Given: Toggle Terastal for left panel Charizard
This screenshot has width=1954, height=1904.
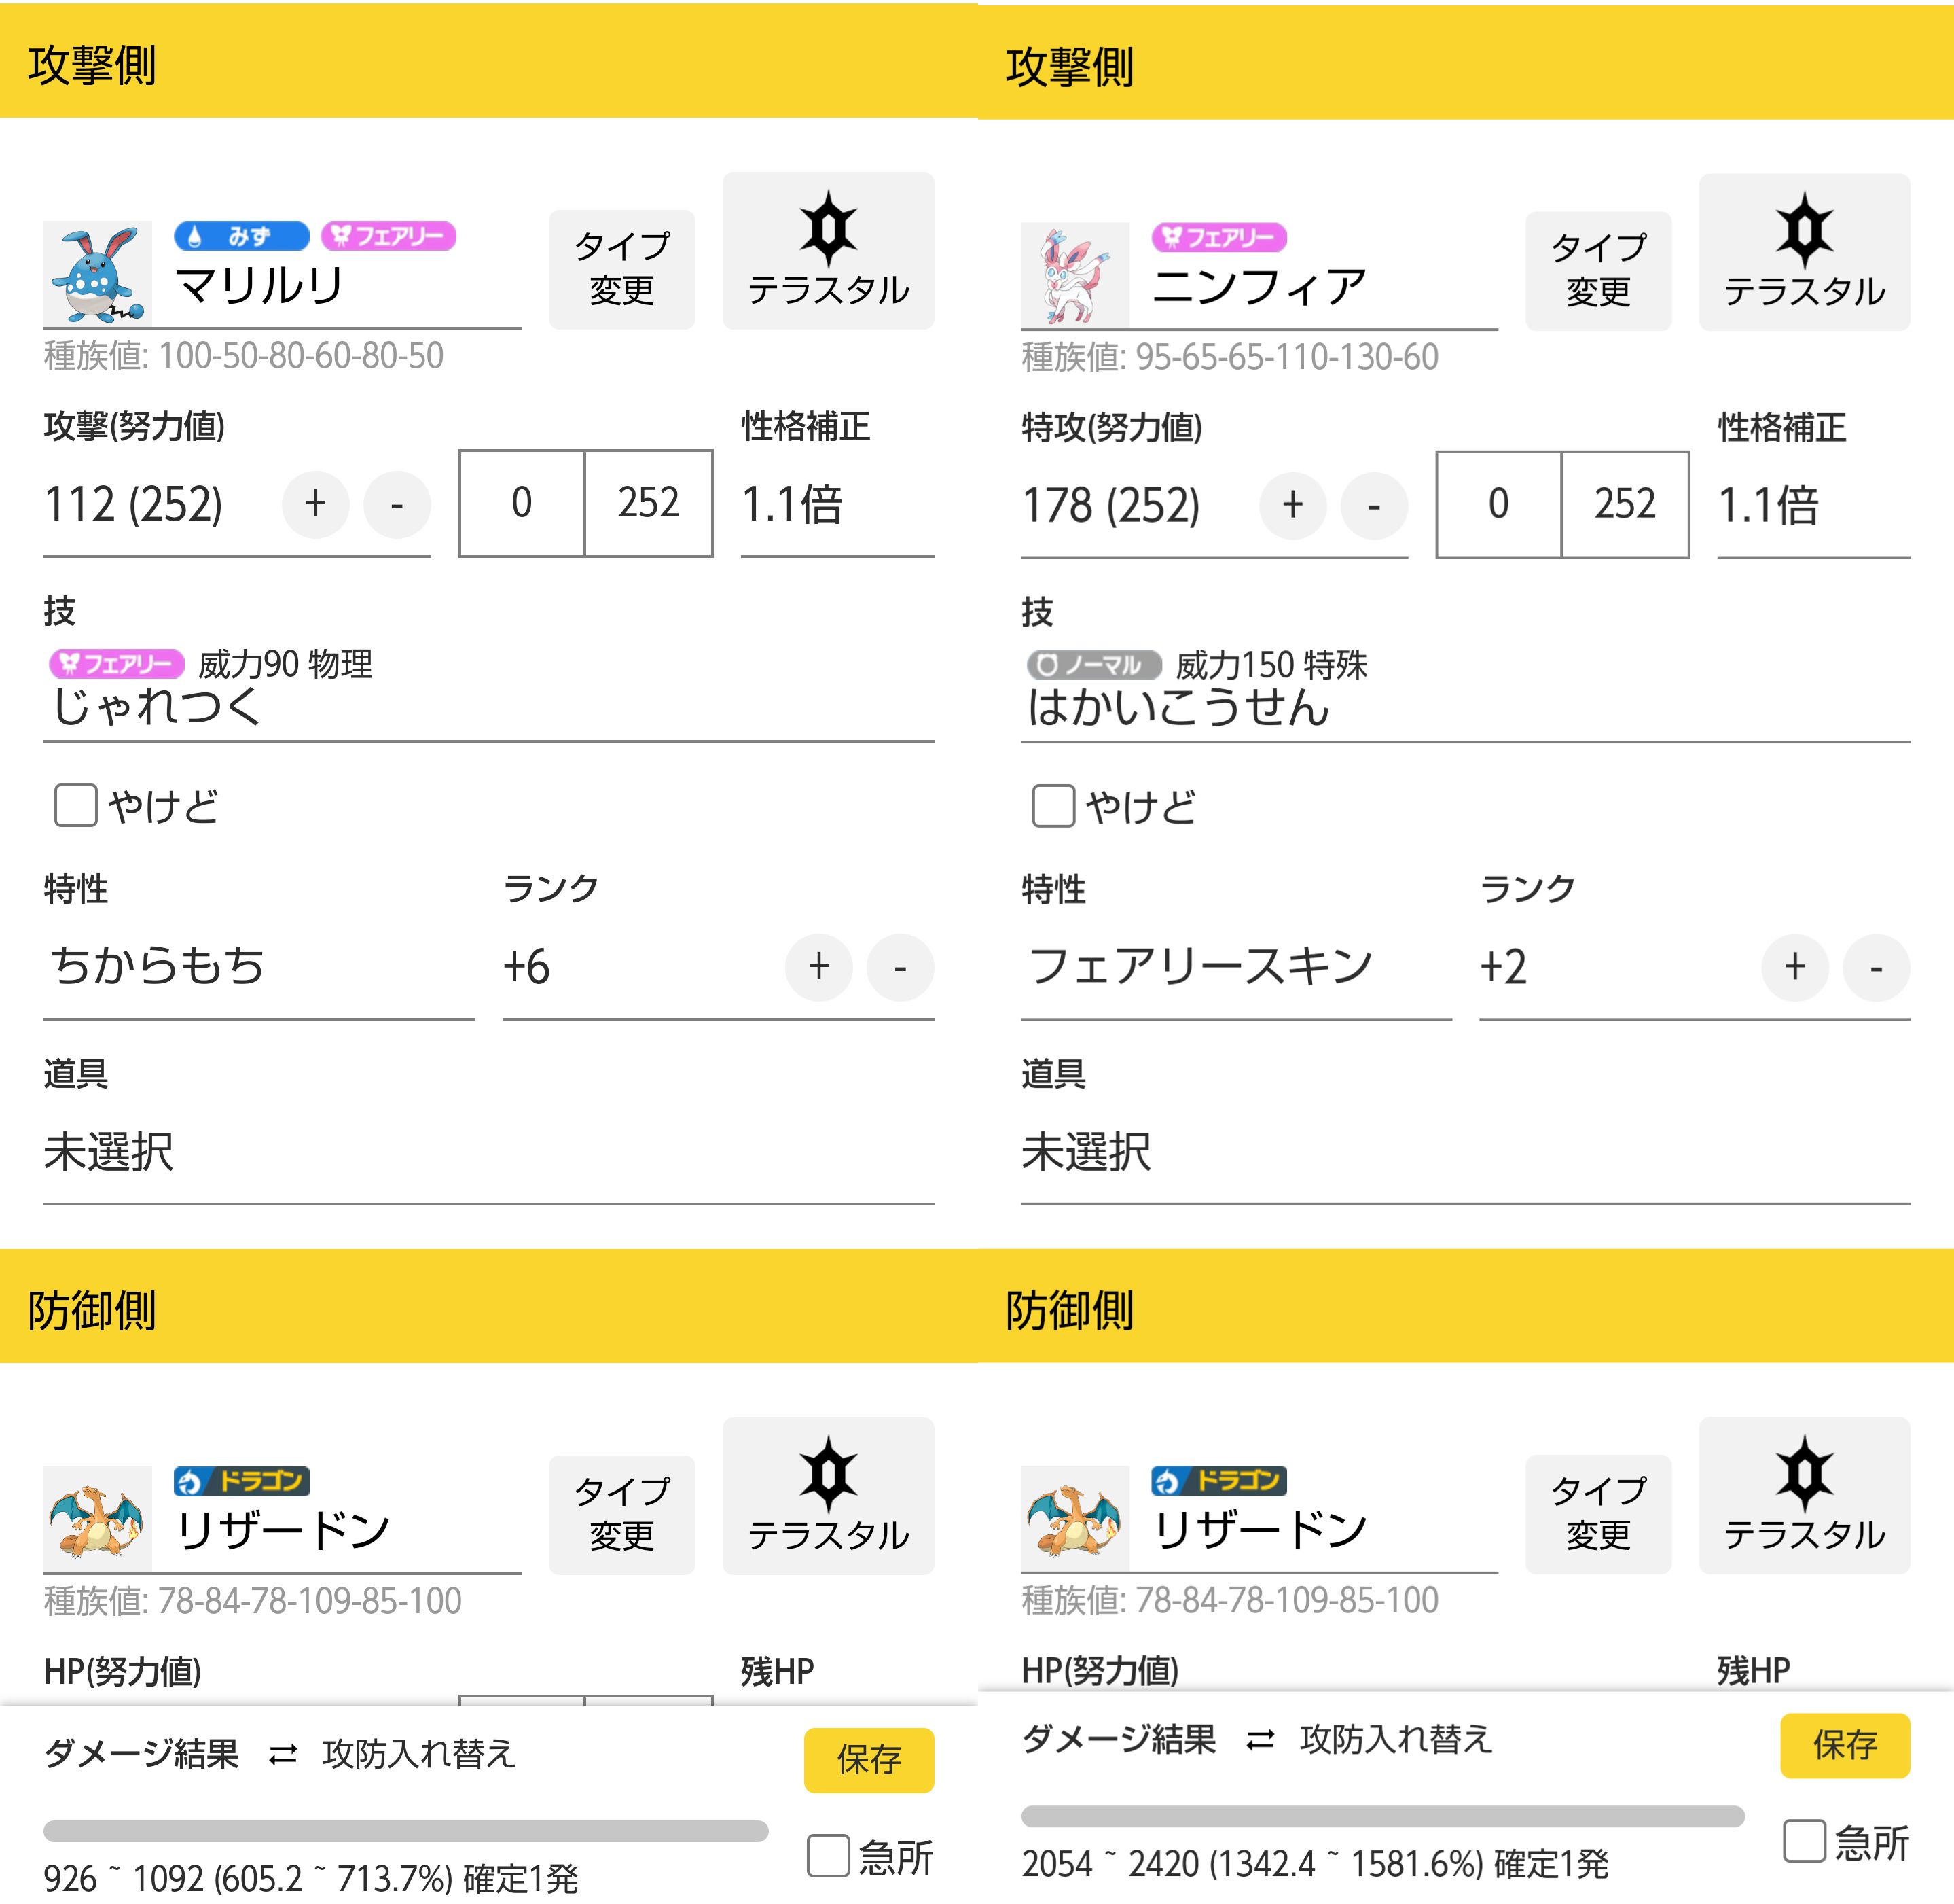Looking at the screenshot, I should coord(827,1496).
